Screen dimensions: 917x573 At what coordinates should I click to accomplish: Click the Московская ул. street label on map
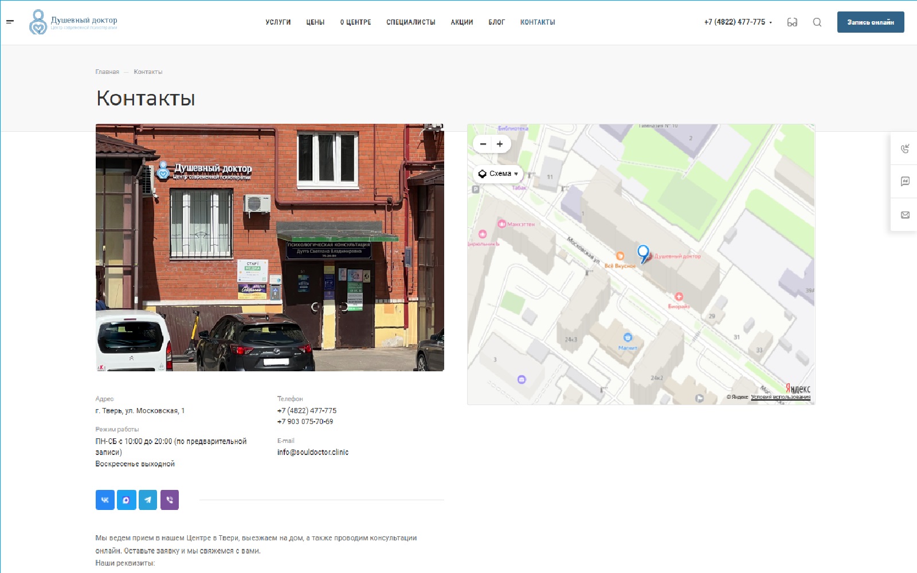[x=583, y=250]
